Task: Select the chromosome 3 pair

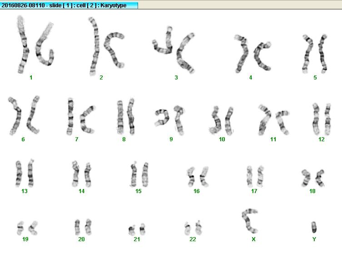Action: [173, 50]
